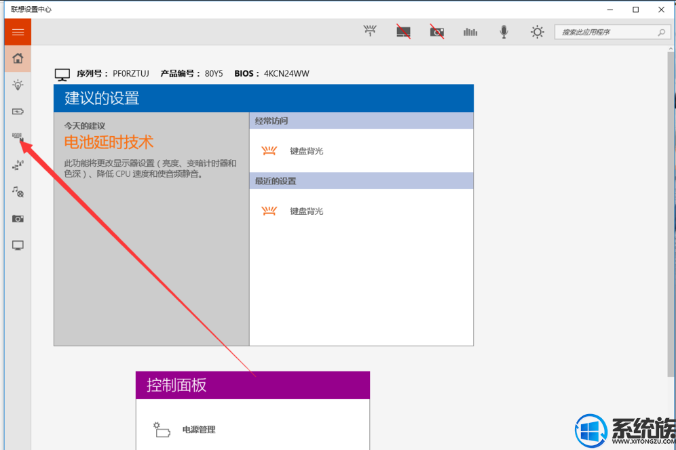Click the vertical scrollbar on the right
Viewport: 676px width, 450px height.
click(x=671, y=214)
